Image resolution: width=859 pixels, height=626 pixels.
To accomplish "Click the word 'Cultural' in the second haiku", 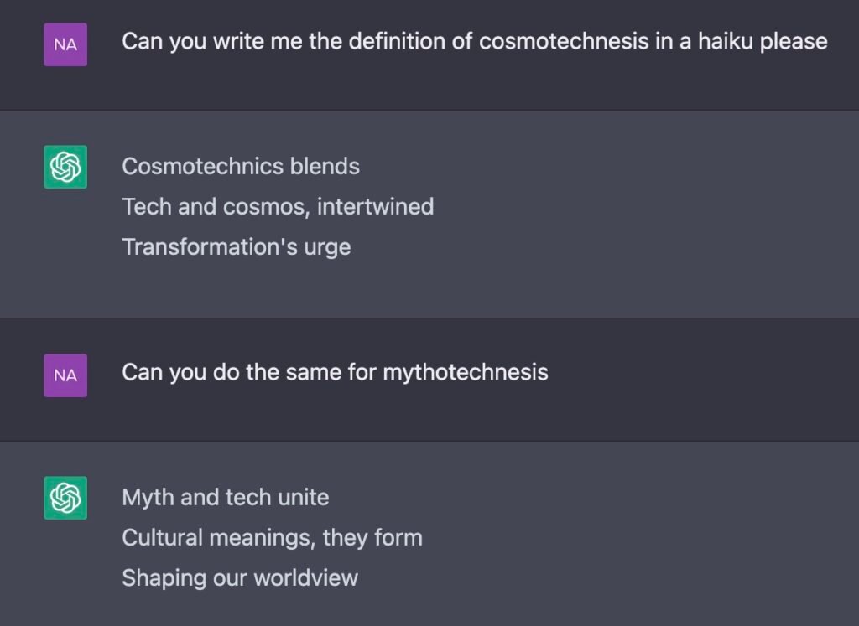I will 163,538.
